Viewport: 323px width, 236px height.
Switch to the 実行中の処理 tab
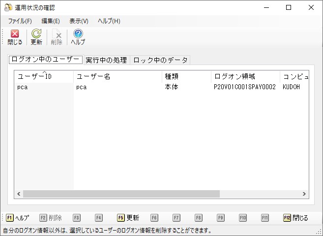(106, 60)
